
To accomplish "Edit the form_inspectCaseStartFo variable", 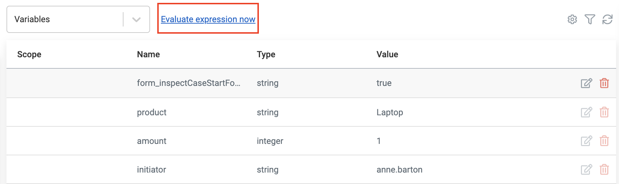I will coord(586,83).
